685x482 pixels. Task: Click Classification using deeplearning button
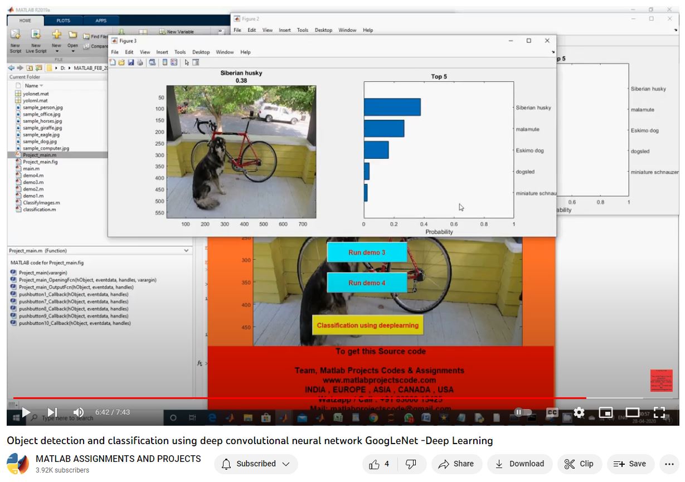(x=367, y=325)
